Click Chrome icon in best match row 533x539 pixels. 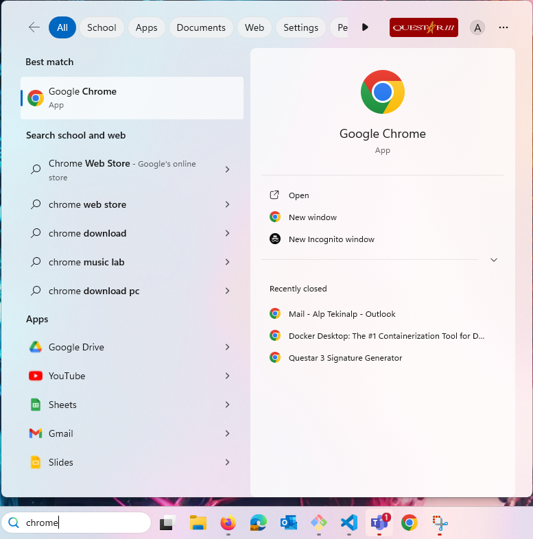coord(36,98)
